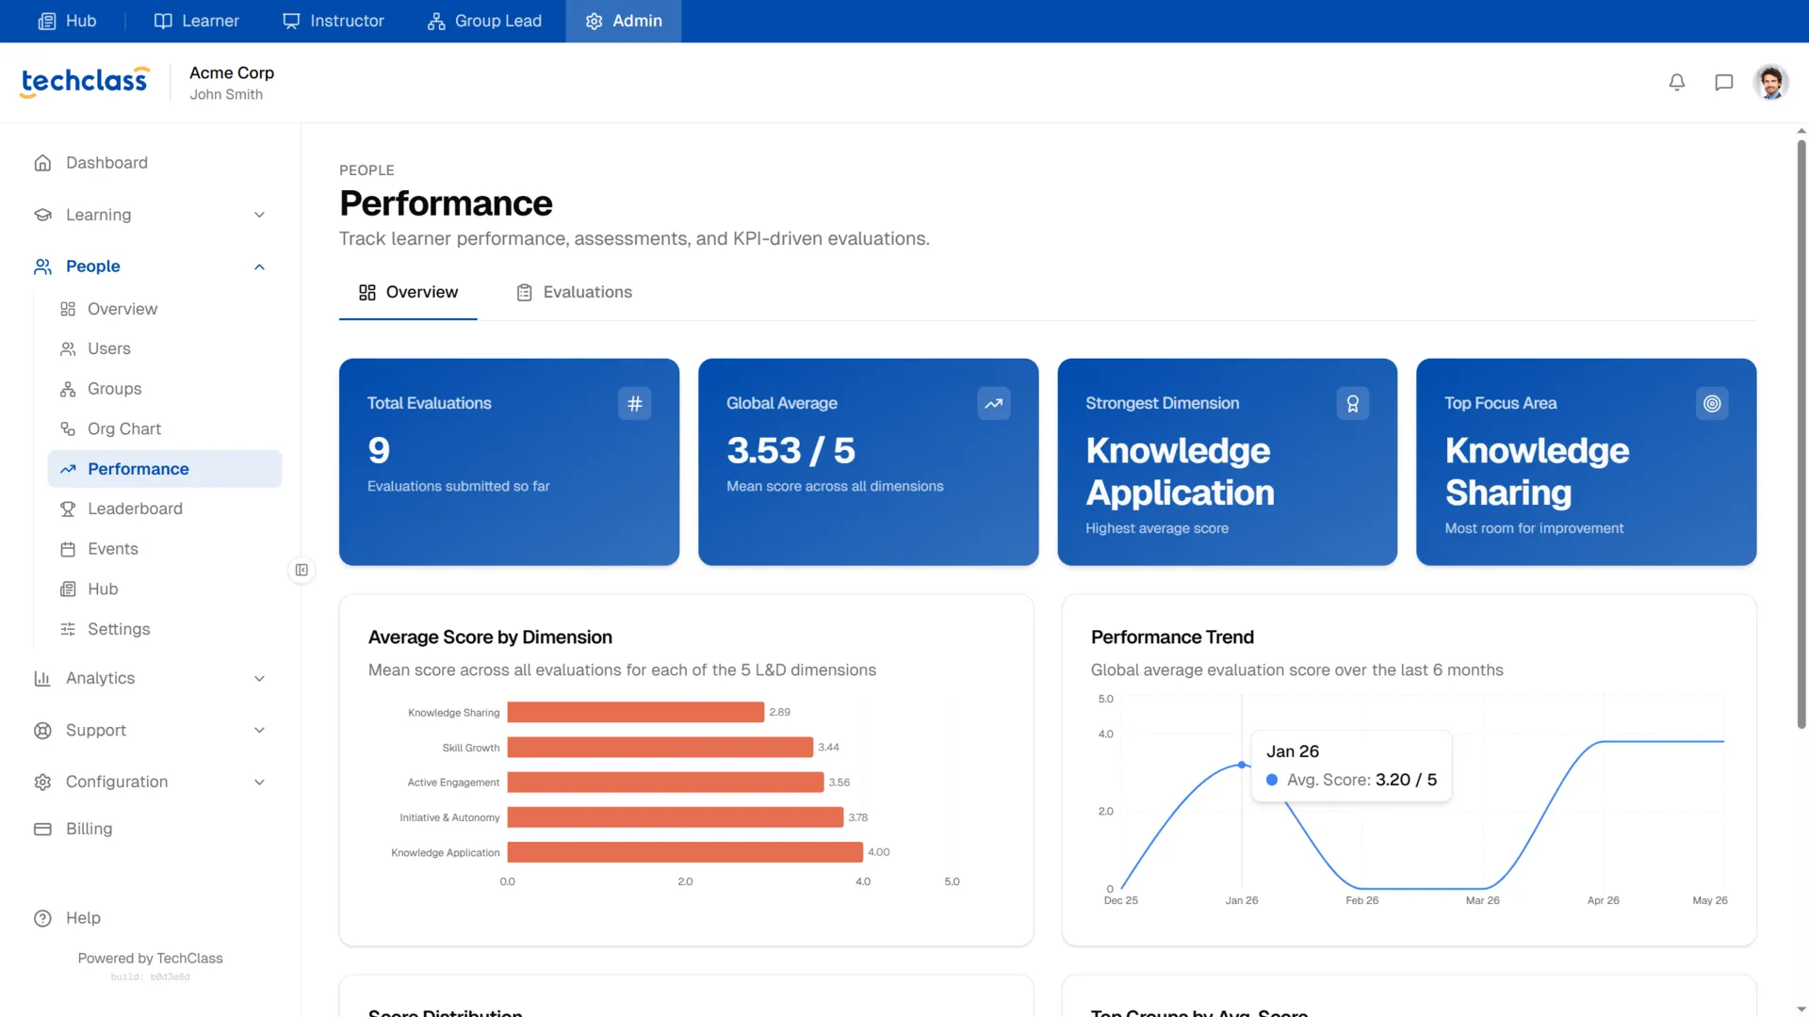
Task: Click the Jan 26 point on trend line
Action: click(x=1242, y=765)
